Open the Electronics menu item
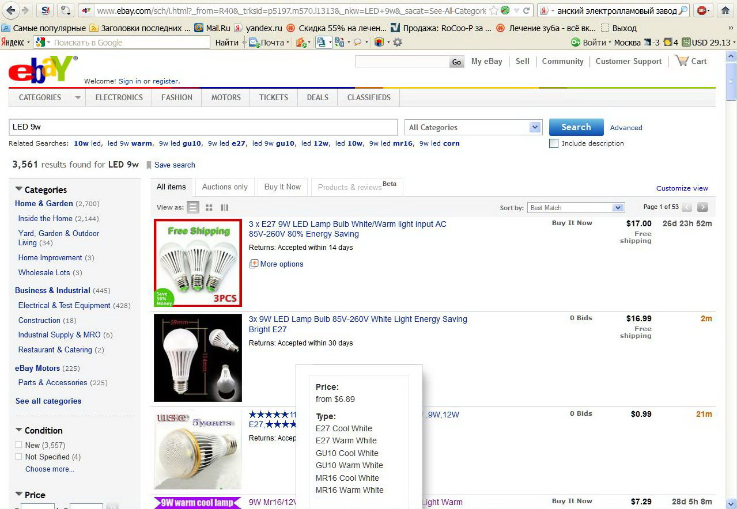The image size is (737, 509). [x=119, y=97]
